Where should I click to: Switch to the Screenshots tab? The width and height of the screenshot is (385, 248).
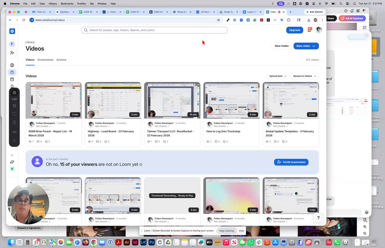[46, 60]
